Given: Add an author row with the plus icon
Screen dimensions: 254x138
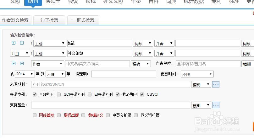Looking at the screenshot, I should [x=14, y=63].
